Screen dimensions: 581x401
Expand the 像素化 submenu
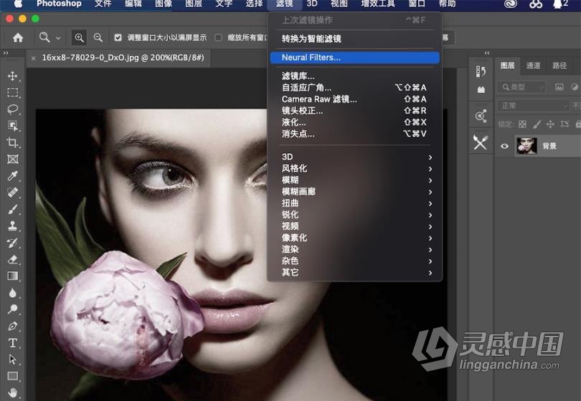[x=354, y=238]
